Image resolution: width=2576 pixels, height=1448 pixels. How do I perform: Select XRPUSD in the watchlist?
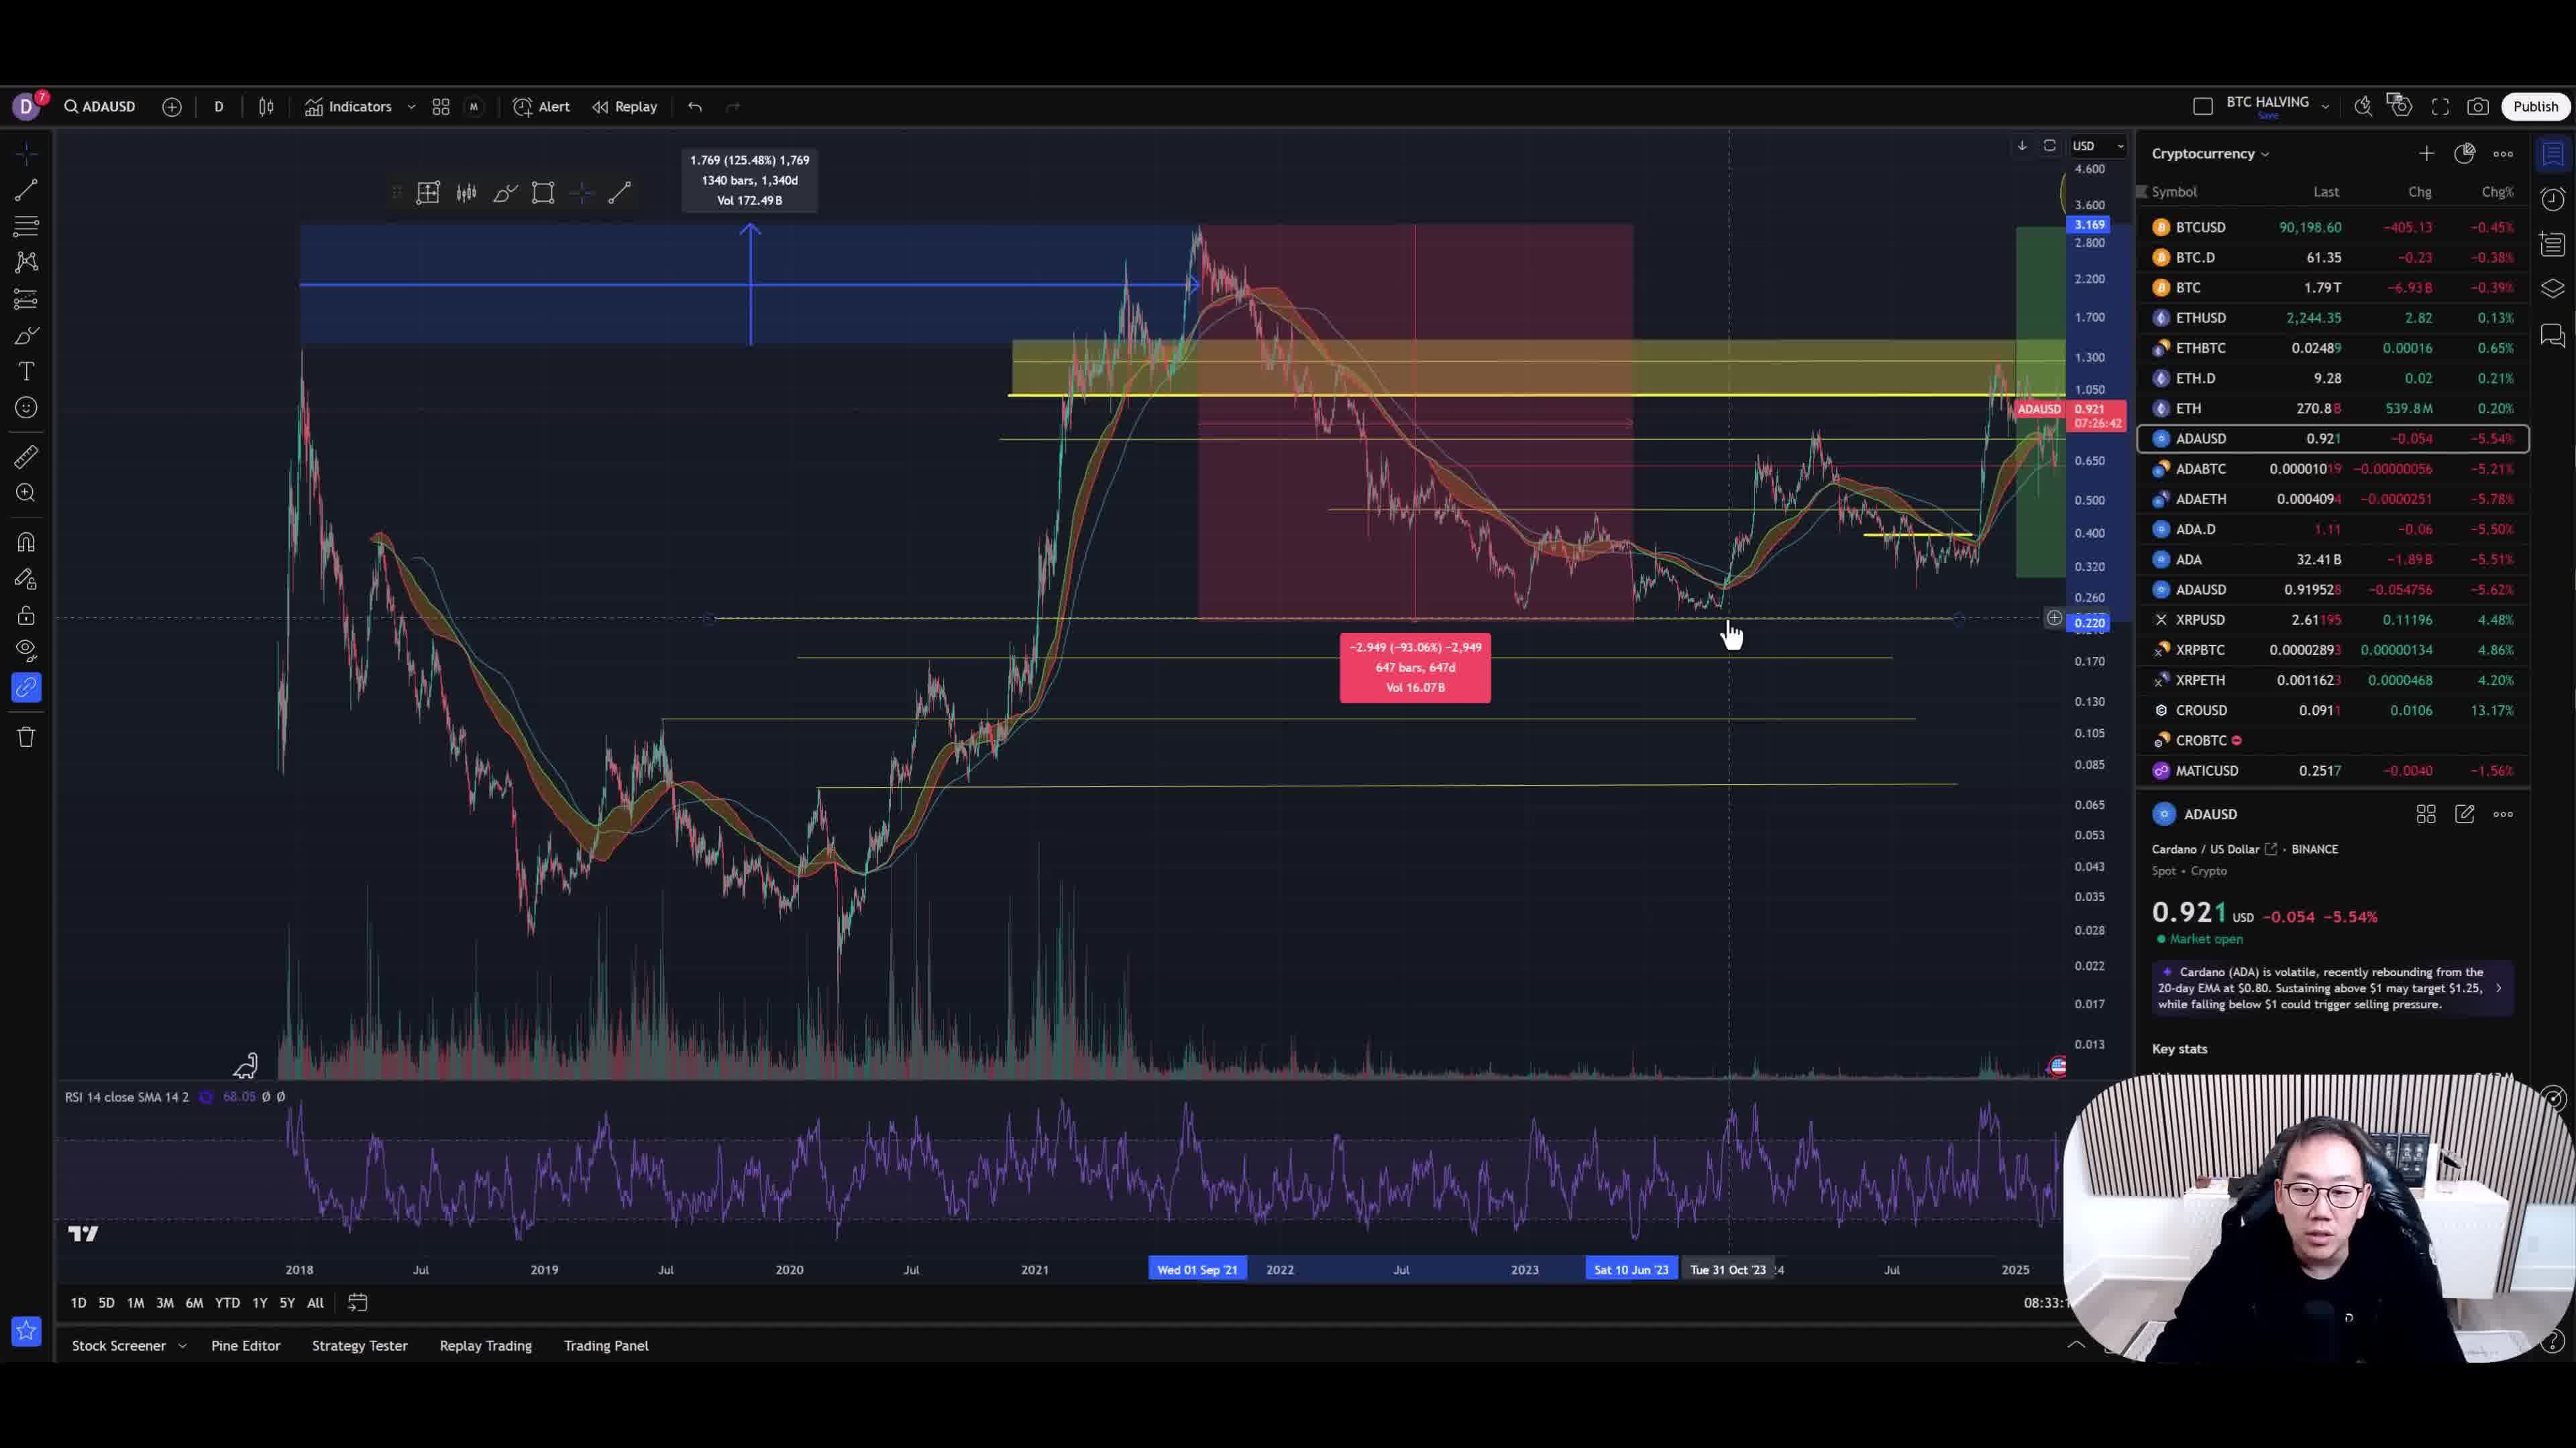2332,619
